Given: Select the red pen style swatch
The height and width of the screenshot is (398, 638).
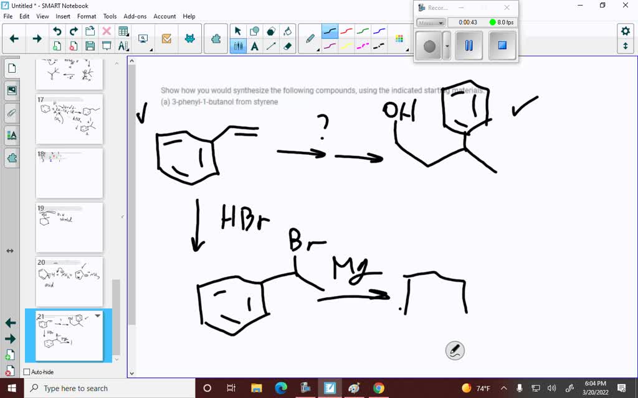Looking at the screenshot, I should click(x=346, y=30).
